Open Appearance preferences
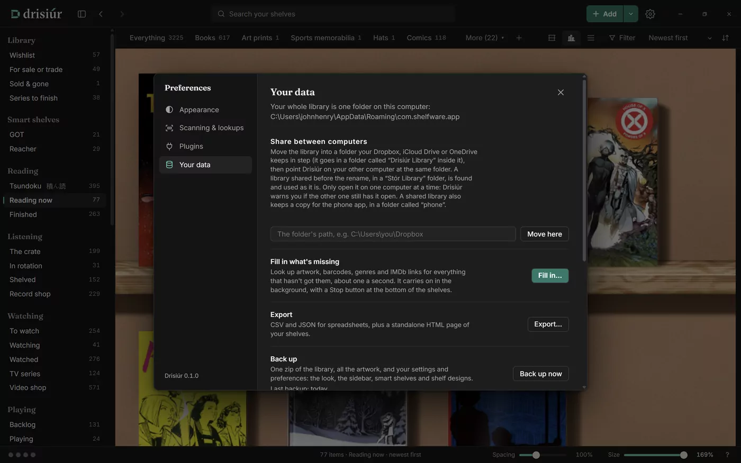This screenshot has width=741, height=463. pyautogui.click(x=205, y=110)
